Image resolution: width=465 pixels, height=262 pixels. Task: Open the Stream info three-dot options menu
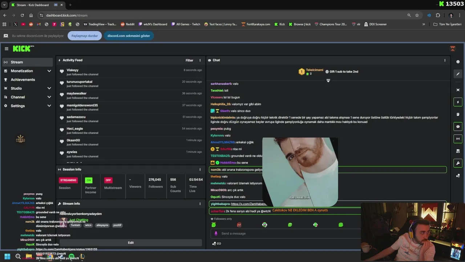[x=200, y=204]
